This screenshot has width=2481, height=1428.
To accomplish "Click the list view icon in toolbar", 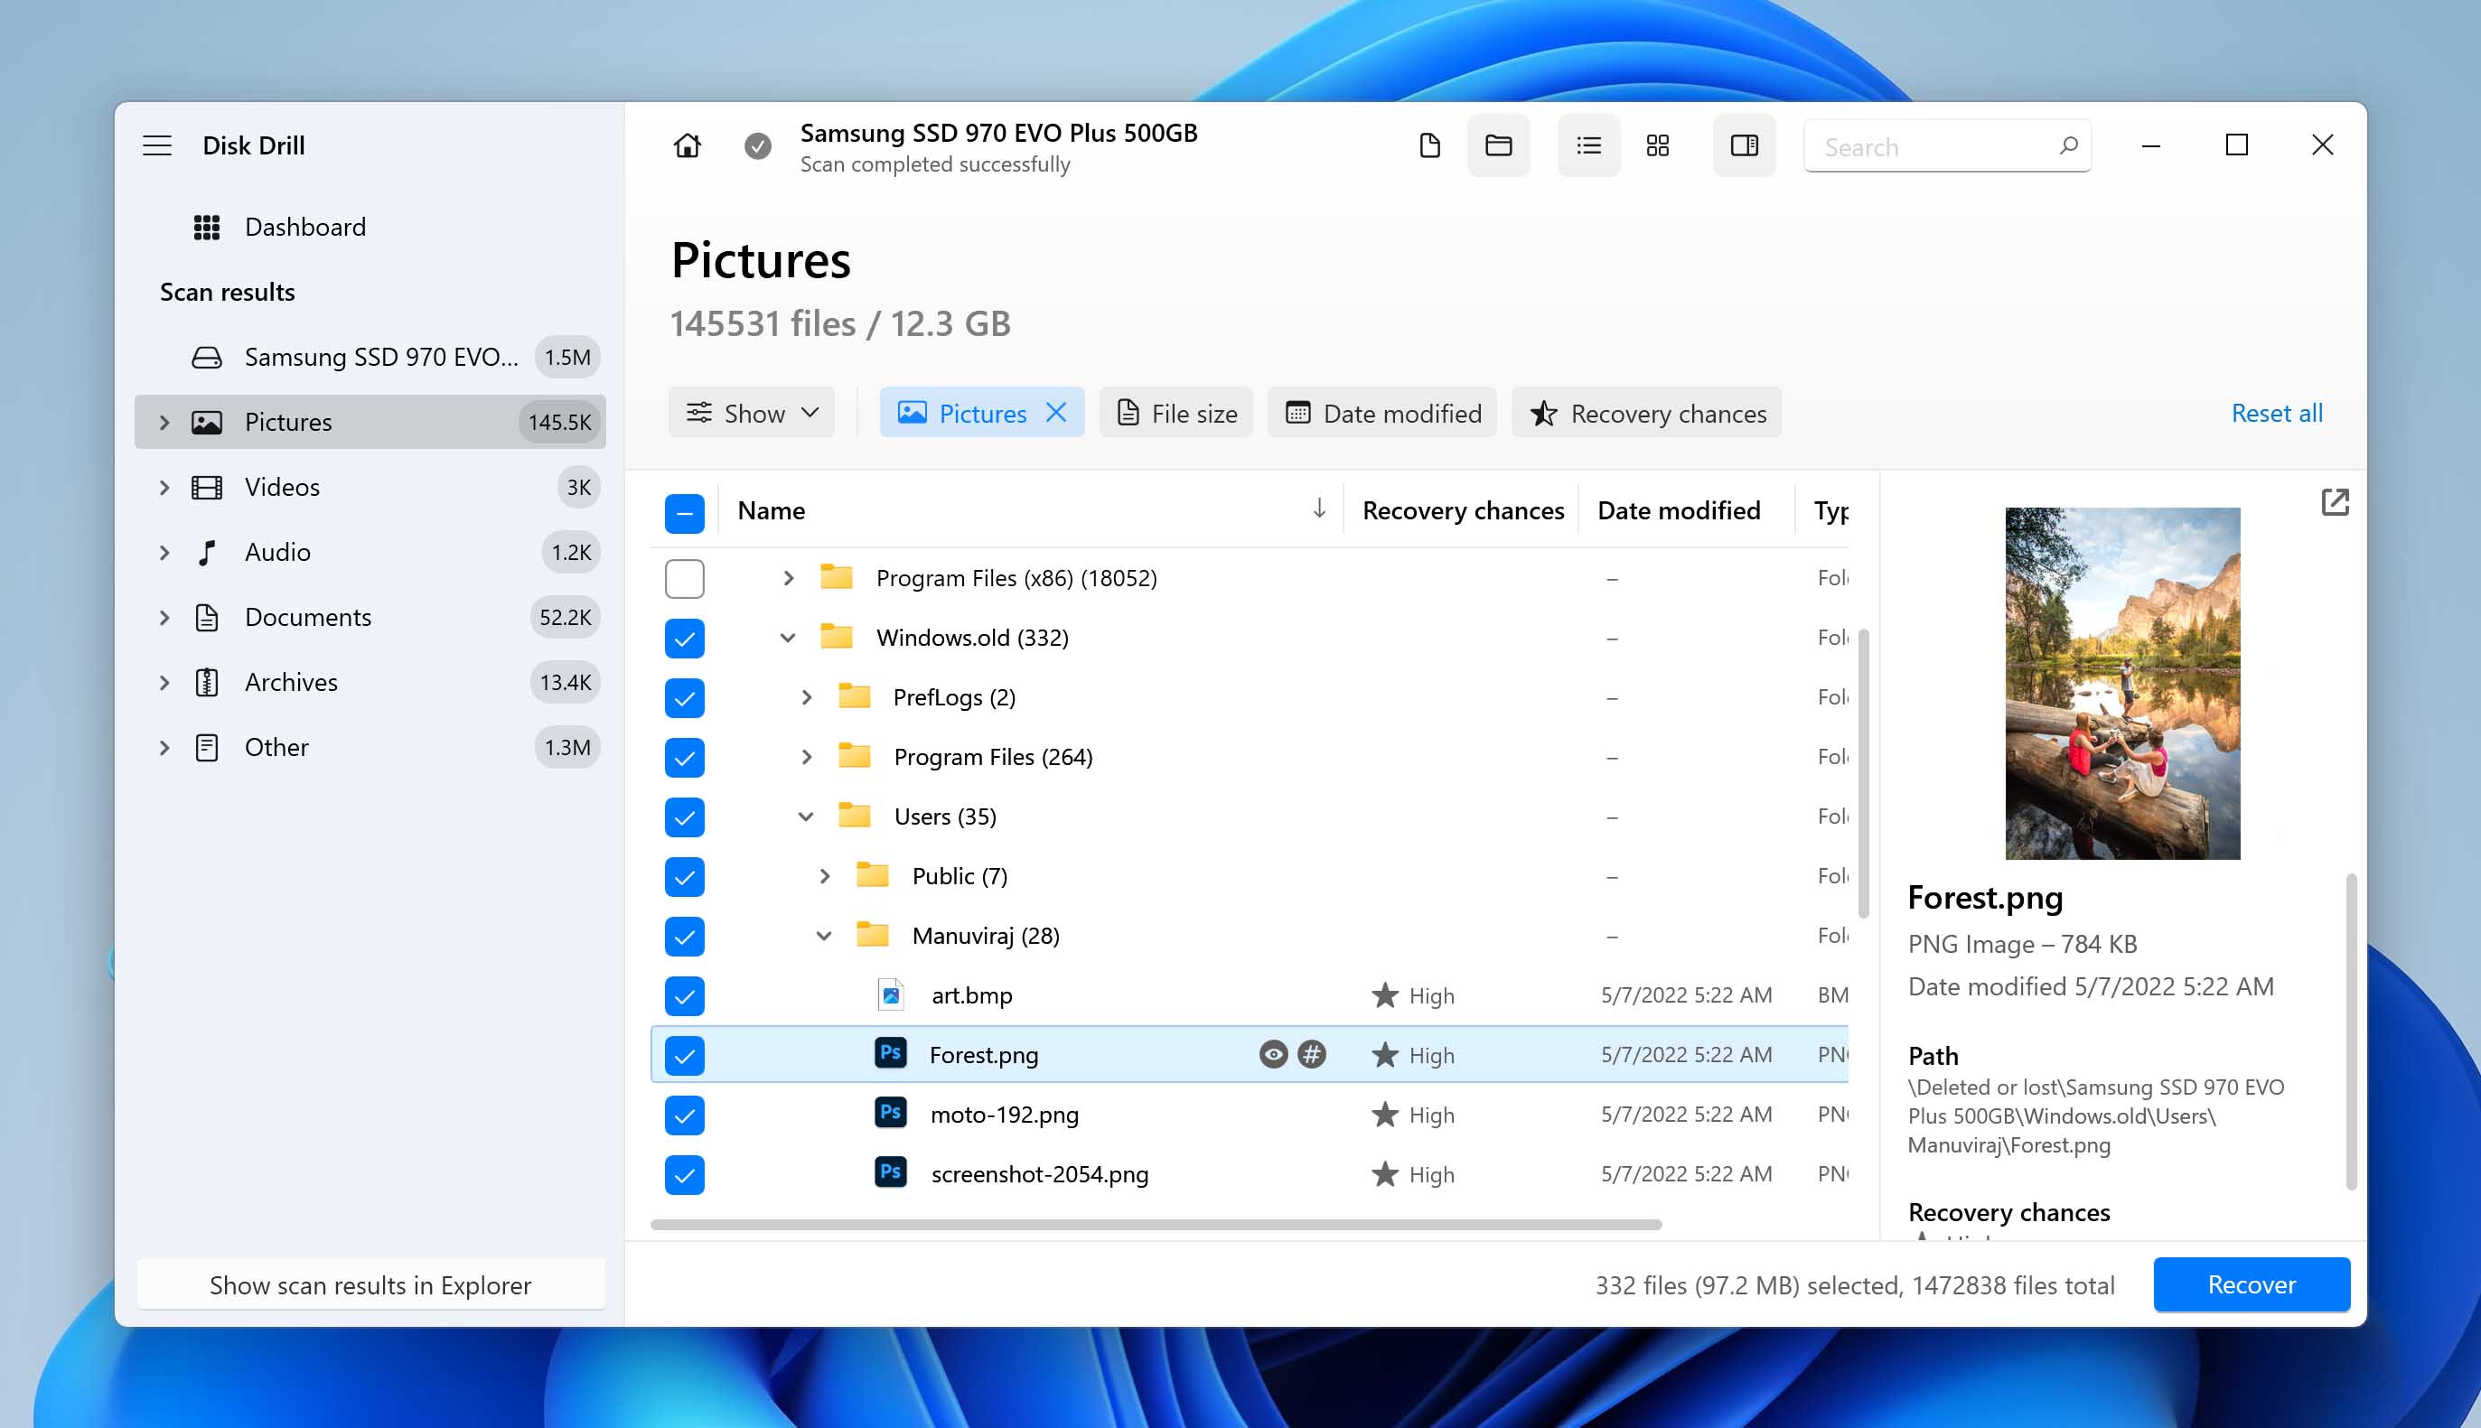I will point(1585,145).
